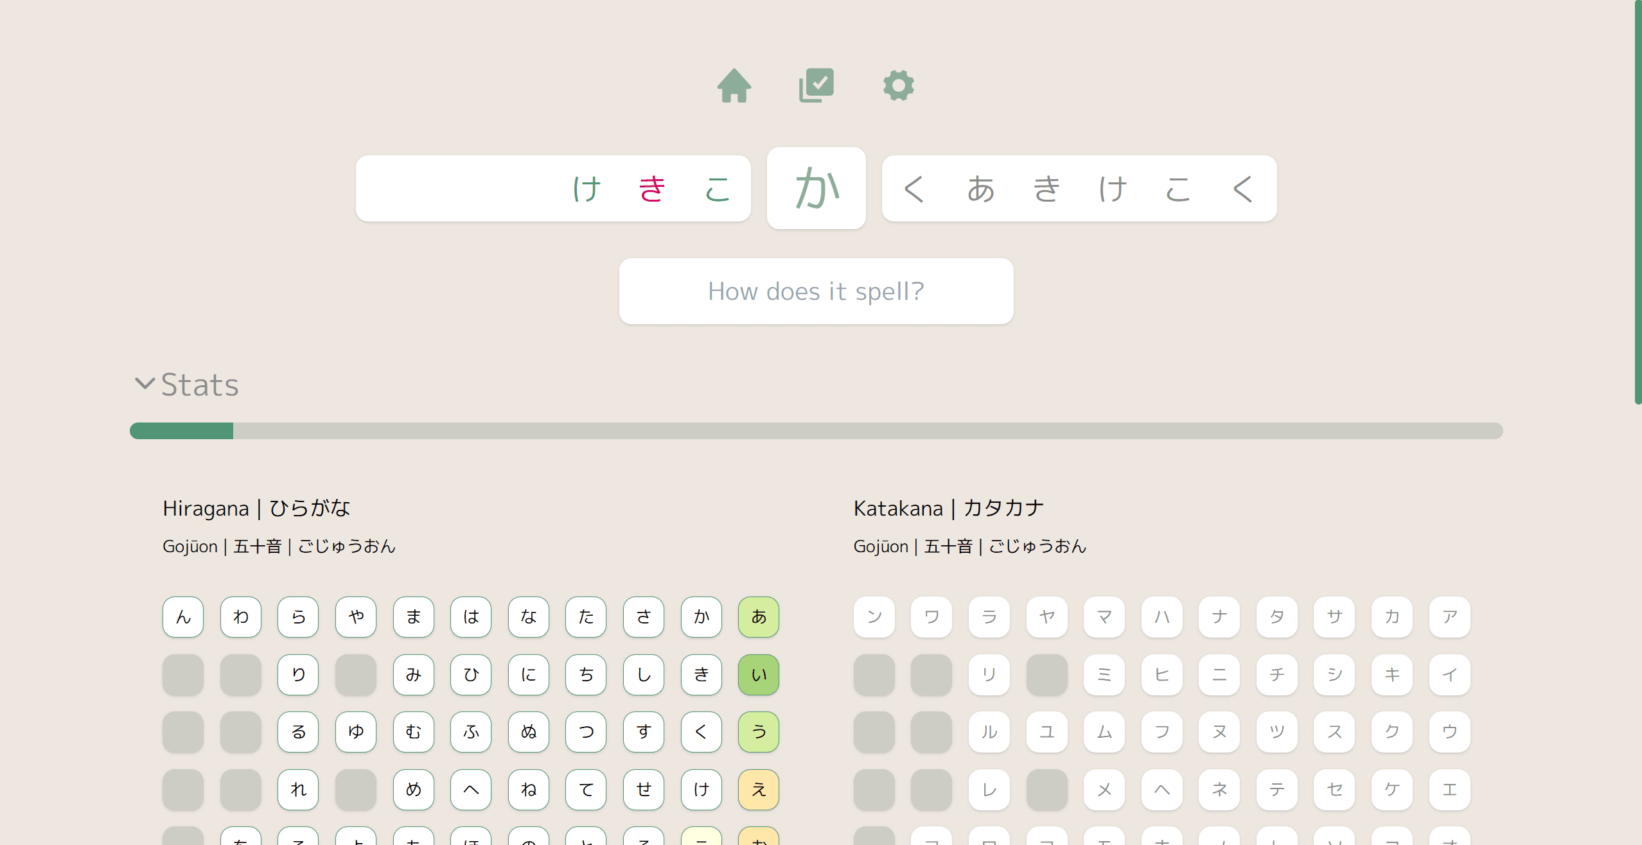Open the home page icon

[x=734, y=85]
